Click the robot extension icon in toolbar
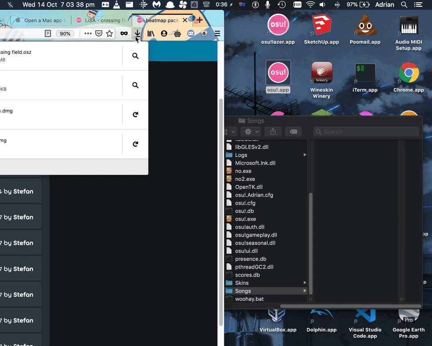This screenshot has height=346, width=432. (x=177, y=34)
